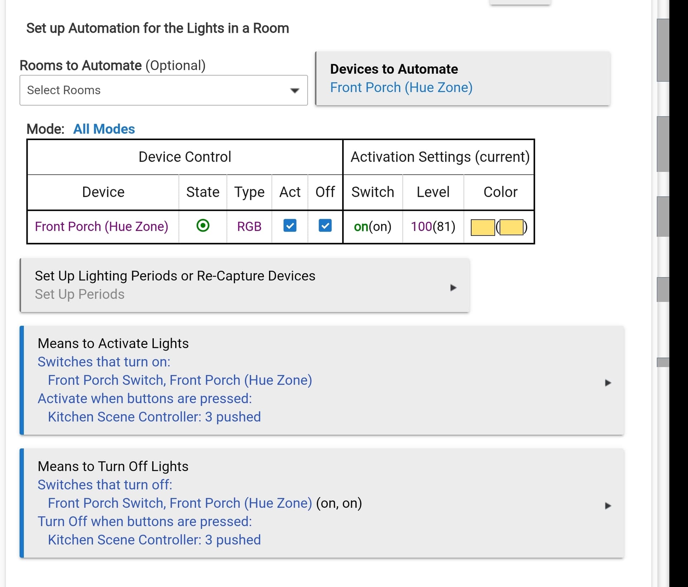
Task: Click the RGB type cell
Action: (x=249, y=226)
